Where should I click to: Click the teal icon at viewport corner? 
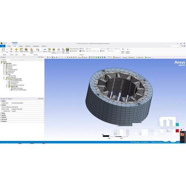click(177, 124)
